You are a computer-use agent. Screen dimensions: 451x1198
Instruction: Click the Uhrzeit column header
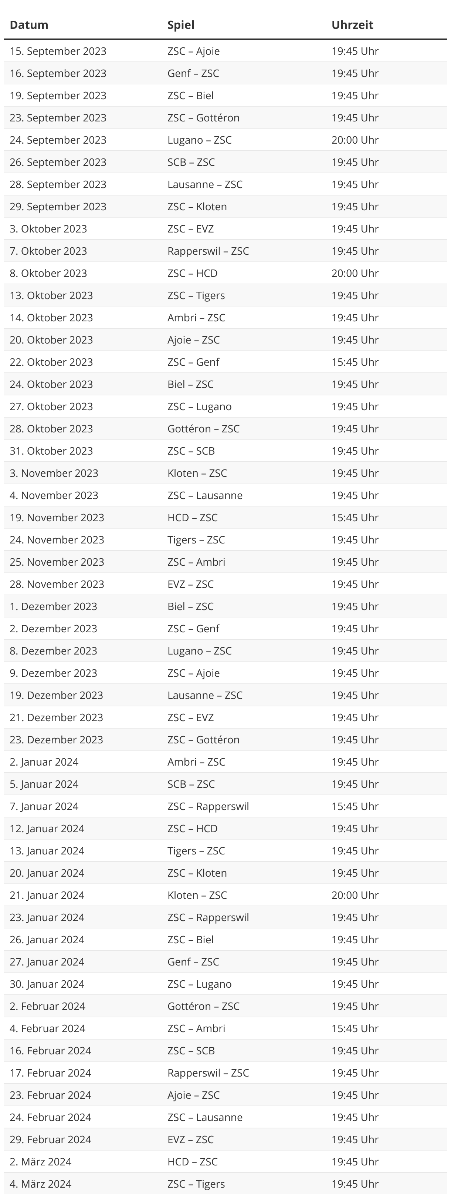[x=352, y=25]
